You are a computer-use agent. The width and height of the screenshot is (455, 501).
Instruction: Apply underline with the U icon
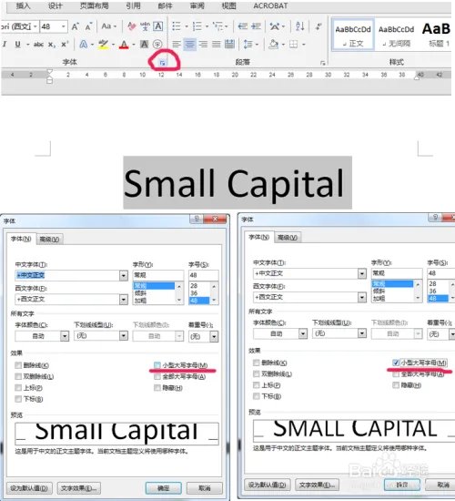tap(18, 45)
